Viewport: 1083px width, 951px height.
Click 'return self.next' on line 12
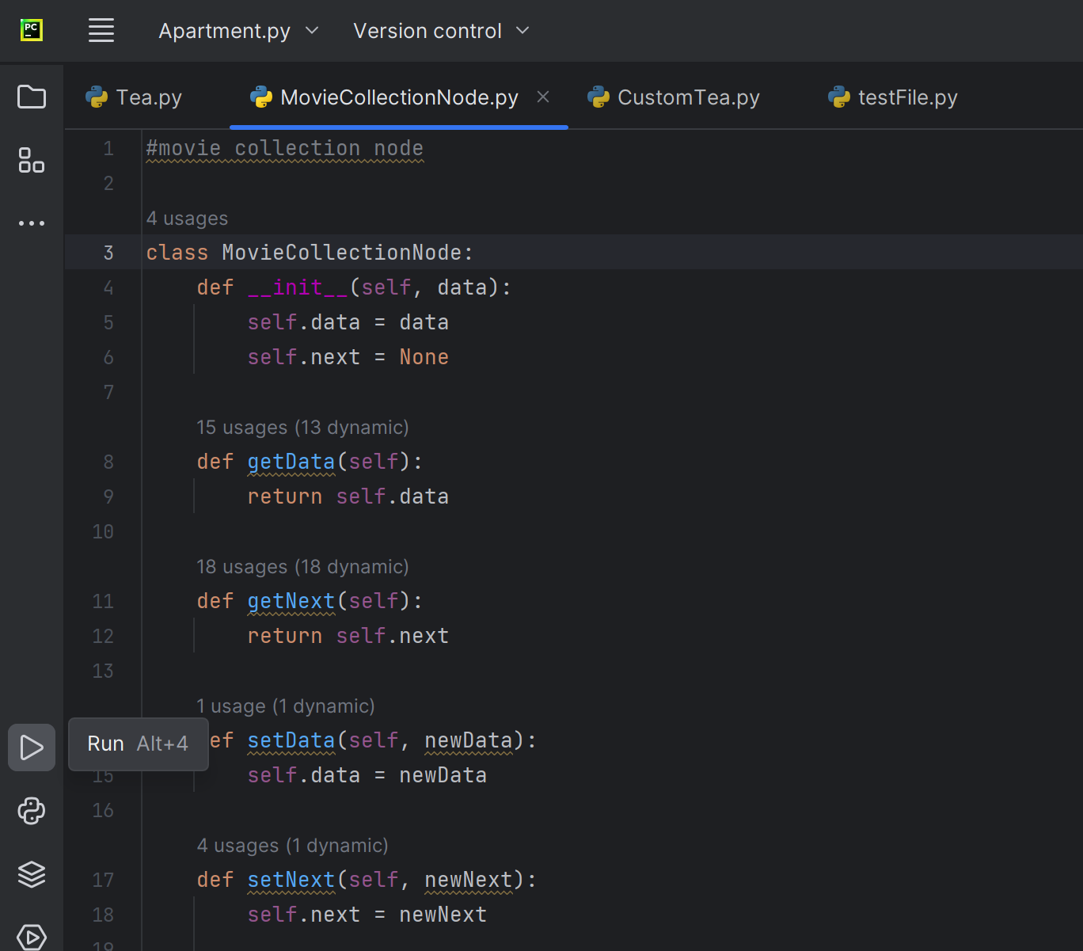(348, 636)
